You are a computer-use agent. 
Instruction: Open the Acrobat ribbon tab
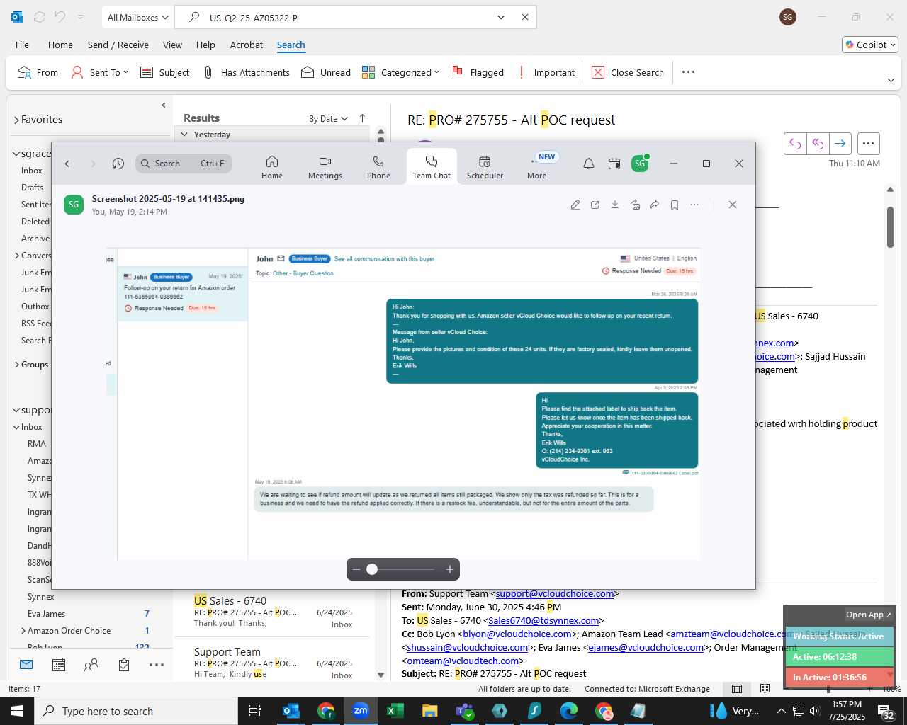(x=247, y=45)
